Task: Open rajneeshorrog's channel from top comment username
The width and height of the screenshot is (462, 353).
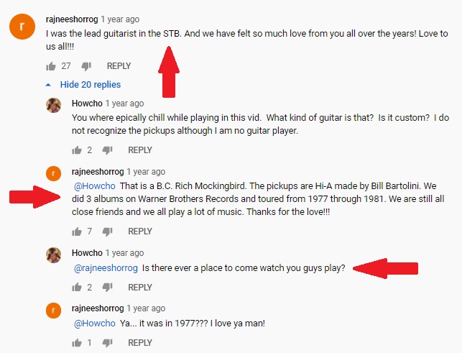Action: (72, 19)
